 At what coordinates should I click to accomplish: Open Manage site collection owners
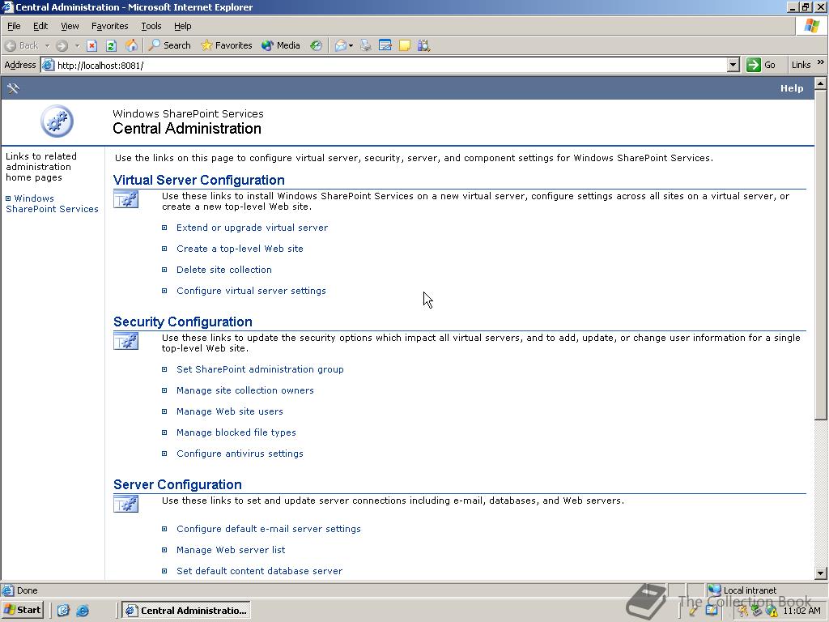pos(244,390)
